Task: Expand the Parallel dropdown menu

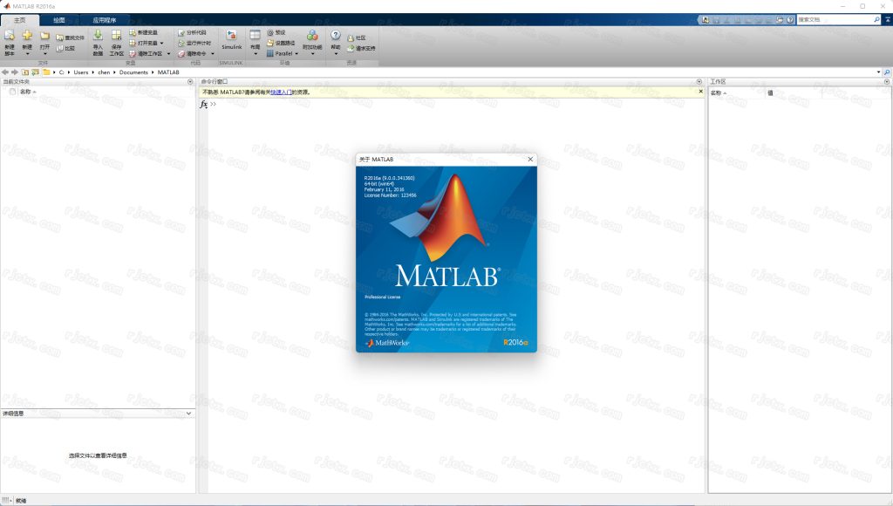Action: click(x=297, y=53)
